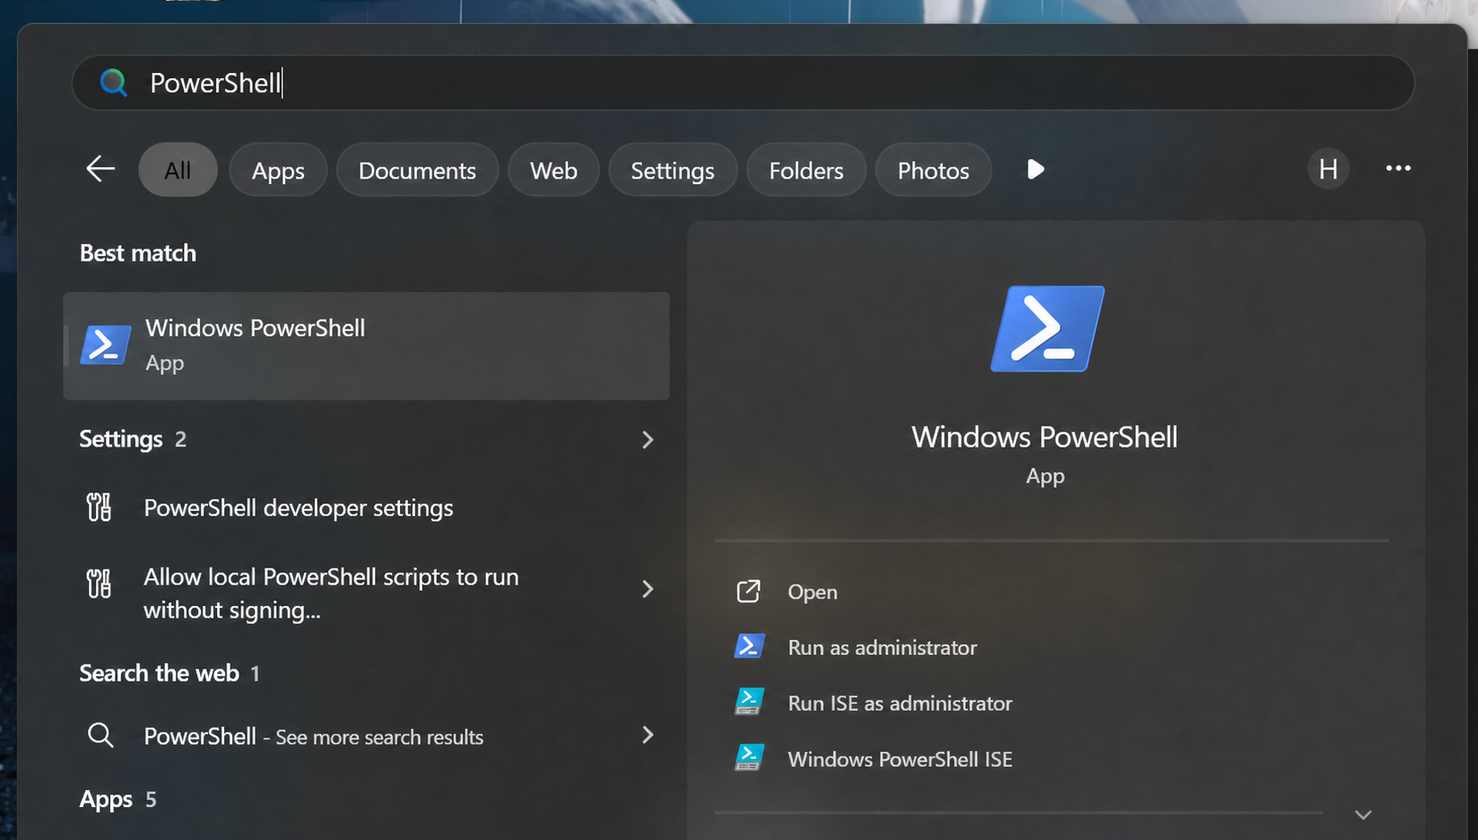Select the Windows PowerShell best match result
The image size is (1478, 840).
tap(366, 346)
